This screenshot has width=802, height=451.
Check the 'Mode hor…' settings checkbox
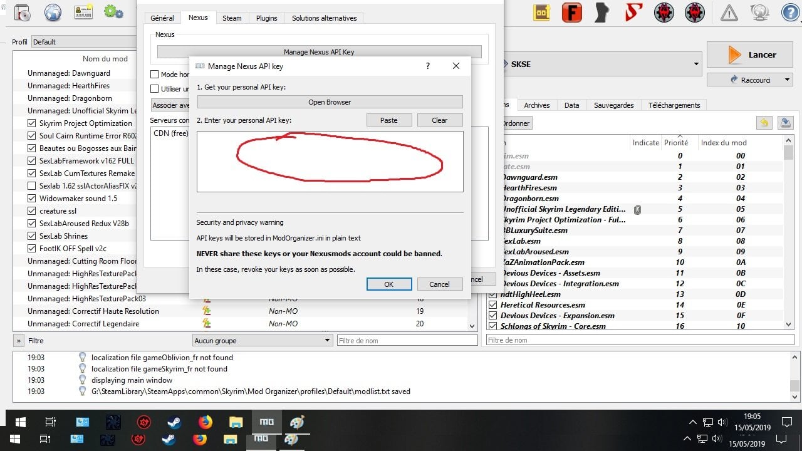click(x=155, y=75)
